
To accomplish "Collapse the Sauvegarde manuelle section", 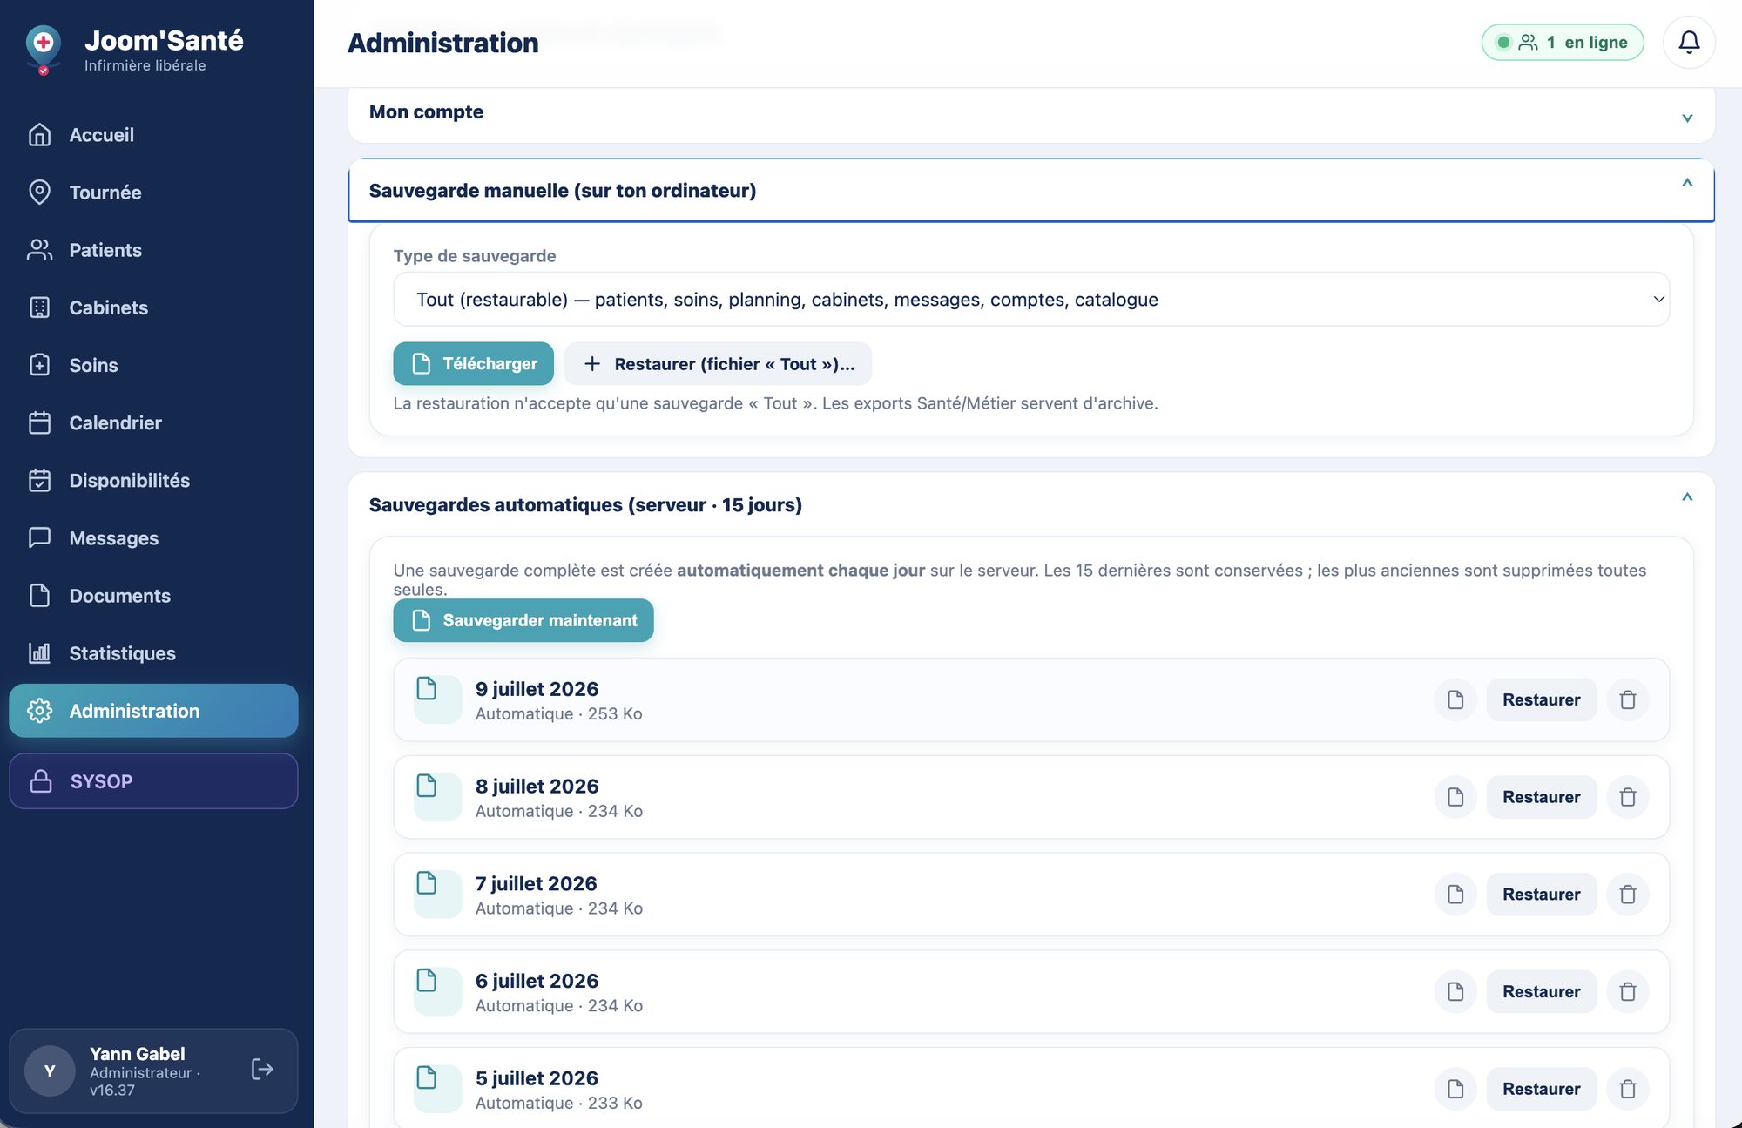I will pos(1031,190).
